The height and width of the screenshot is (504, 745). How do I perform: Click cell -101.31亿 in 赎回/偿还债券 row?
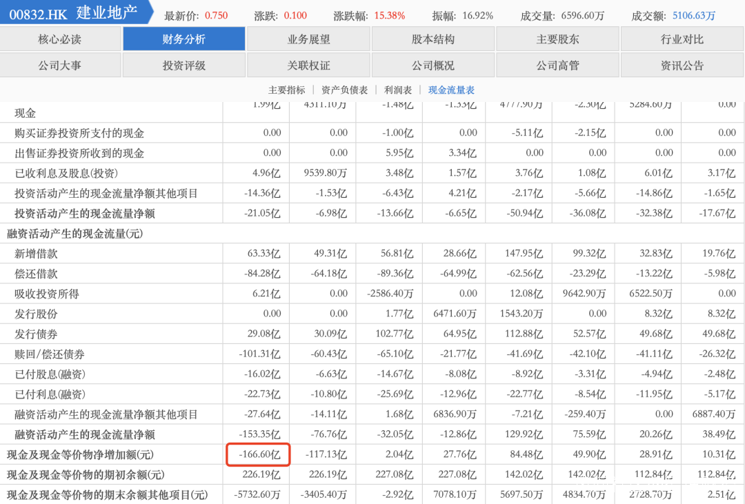coord(259,354)
